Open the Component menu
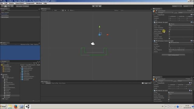The height and width of the screenshot is (109, 194). [x=30, y=3]
